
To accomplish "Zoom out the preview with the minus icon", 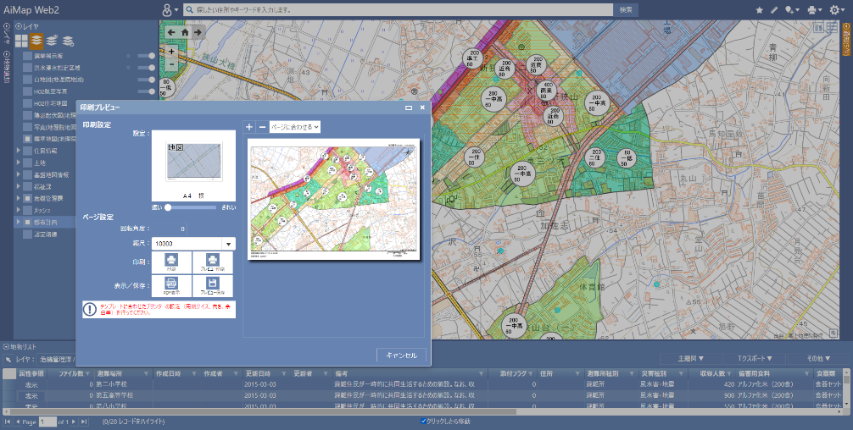I will [x=262, y=127].
